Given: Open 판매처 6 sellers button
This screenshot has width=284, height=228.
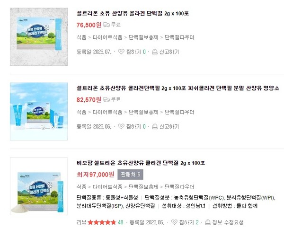Looking at the screenshot, I should (x=131, y=175).
